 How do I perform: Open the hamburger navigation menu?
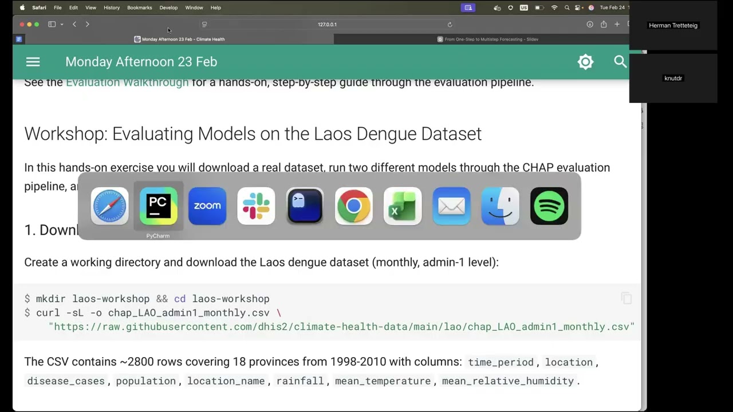(x=33, y=62)
